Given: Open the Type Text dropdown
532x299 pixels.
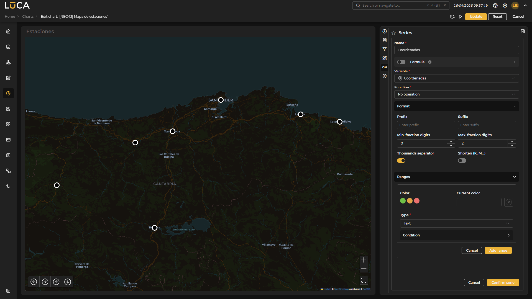Looking at the screenshot, I should (x=457, y=223).
